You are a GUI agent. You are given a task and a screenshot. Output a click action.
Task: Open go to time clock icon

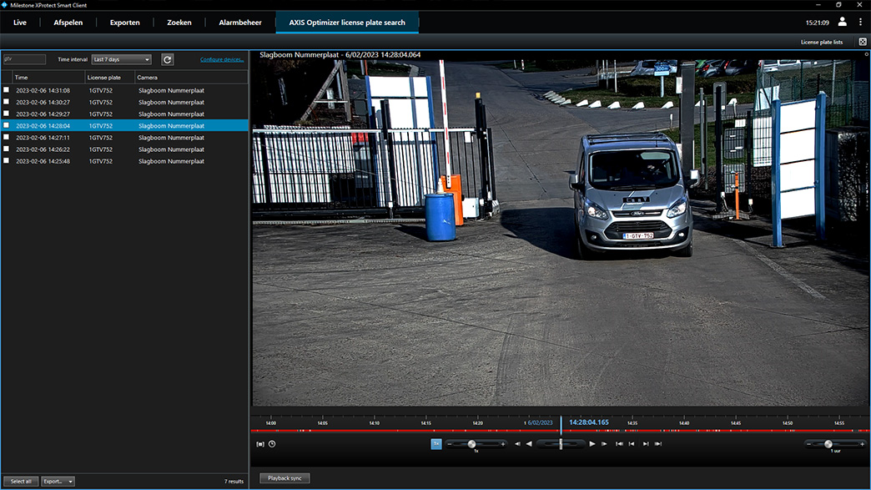tap(272, 444)
